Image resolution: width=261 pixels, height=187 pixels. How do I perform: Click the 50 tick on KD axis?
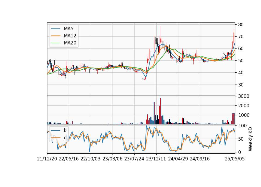click(x=241, y=139)
